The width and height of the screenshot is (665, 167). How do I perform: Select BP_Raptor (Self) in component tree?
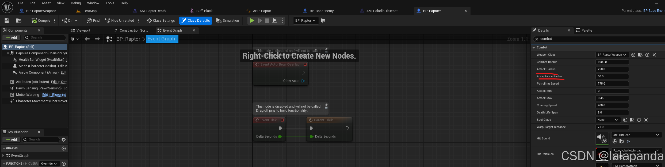(x=34, y=47)
